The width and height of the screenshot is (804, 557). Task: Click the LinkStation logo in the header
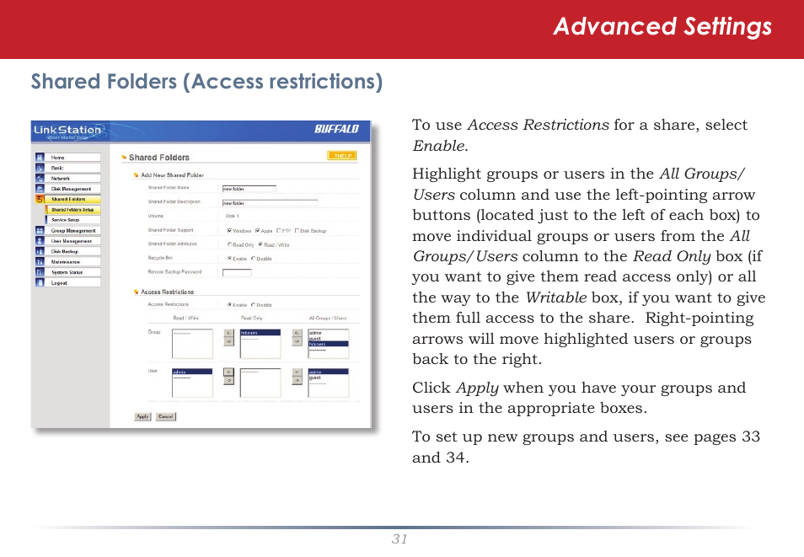[67, 131]
